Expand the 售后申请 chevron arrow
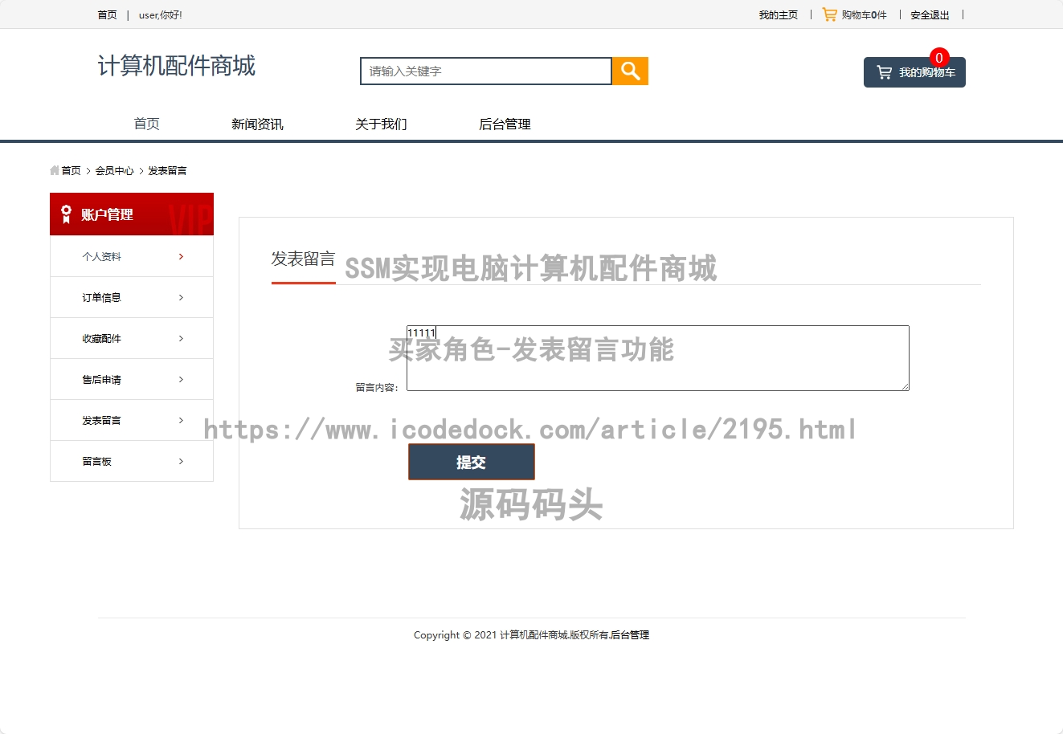This screenshot has width=1063, height=734. (181, 380)
